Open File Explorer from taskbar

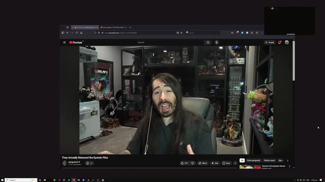tap(45, 180)
